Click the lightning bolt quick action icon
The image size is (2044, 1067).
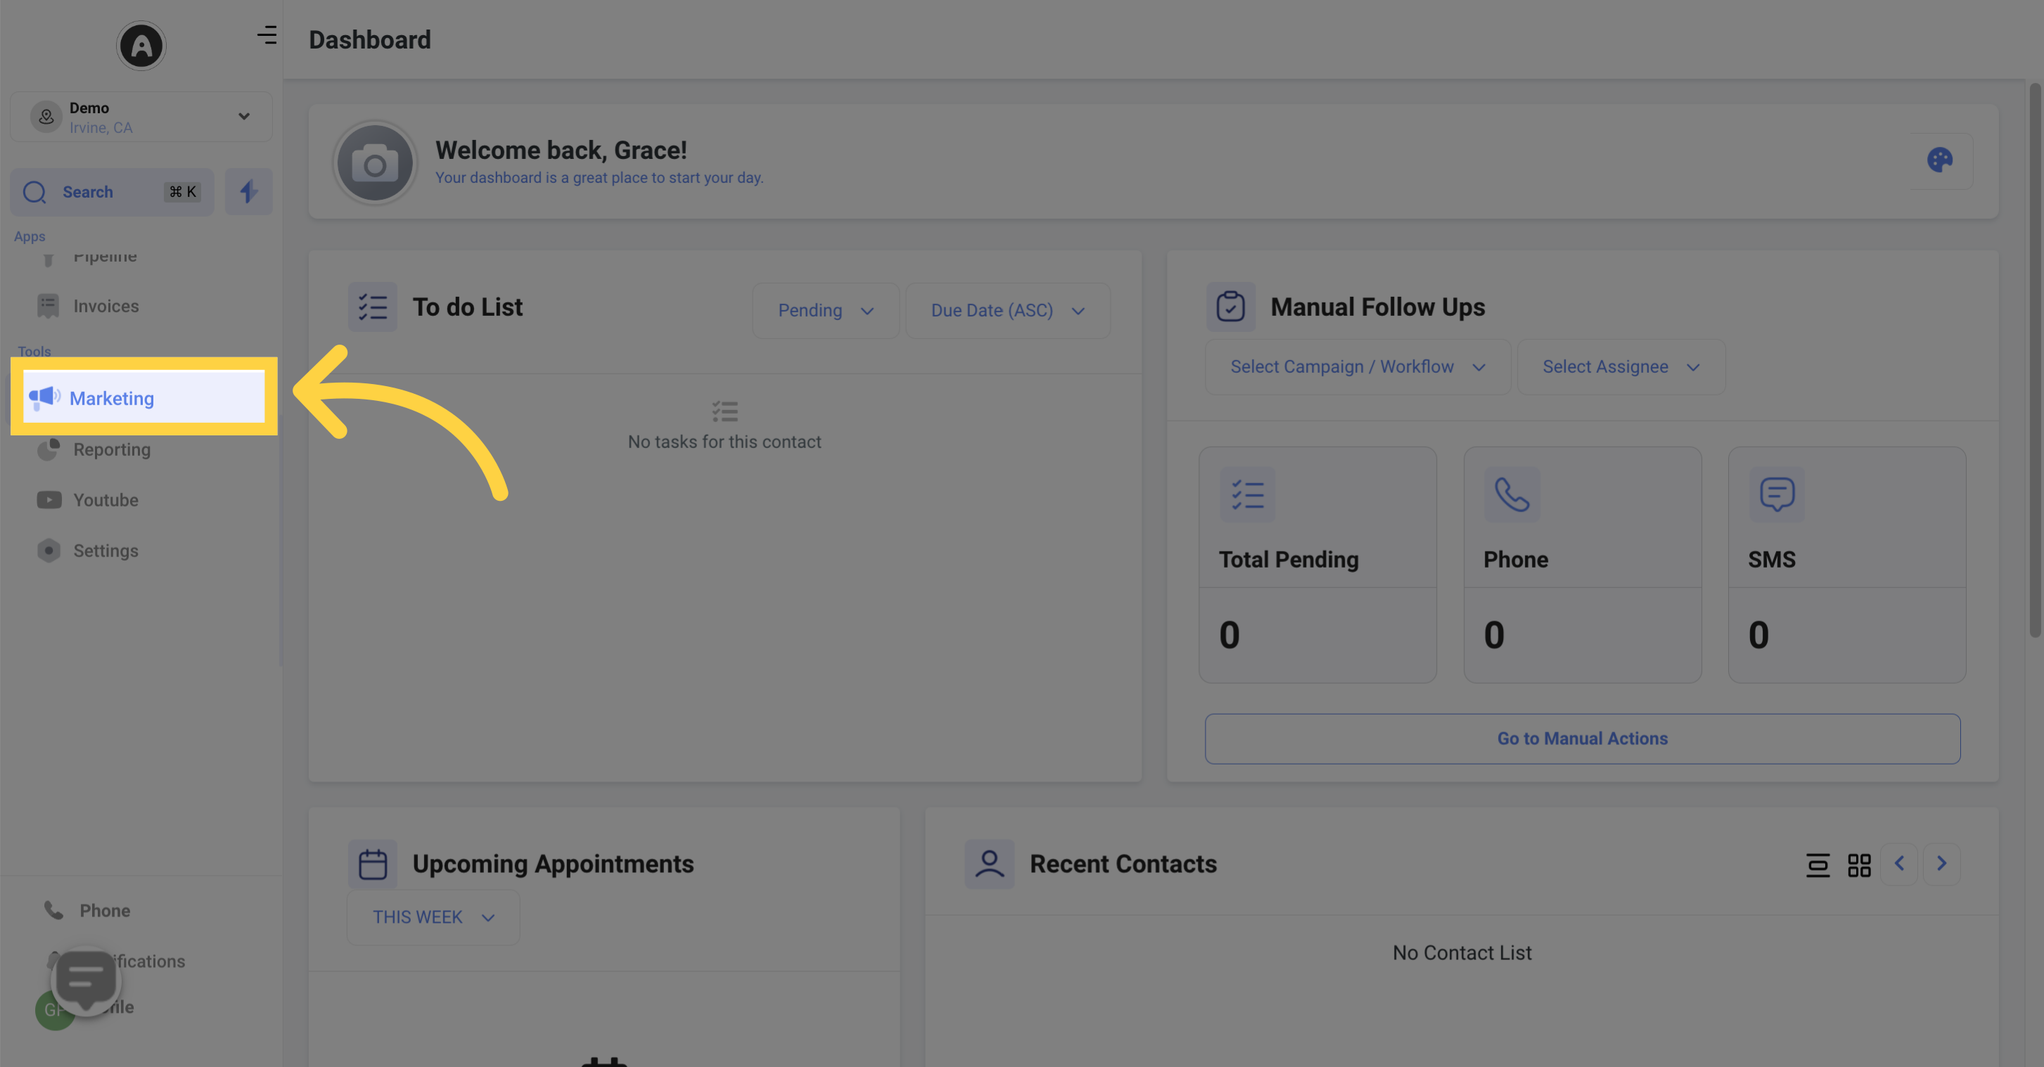tap(249, 191)
